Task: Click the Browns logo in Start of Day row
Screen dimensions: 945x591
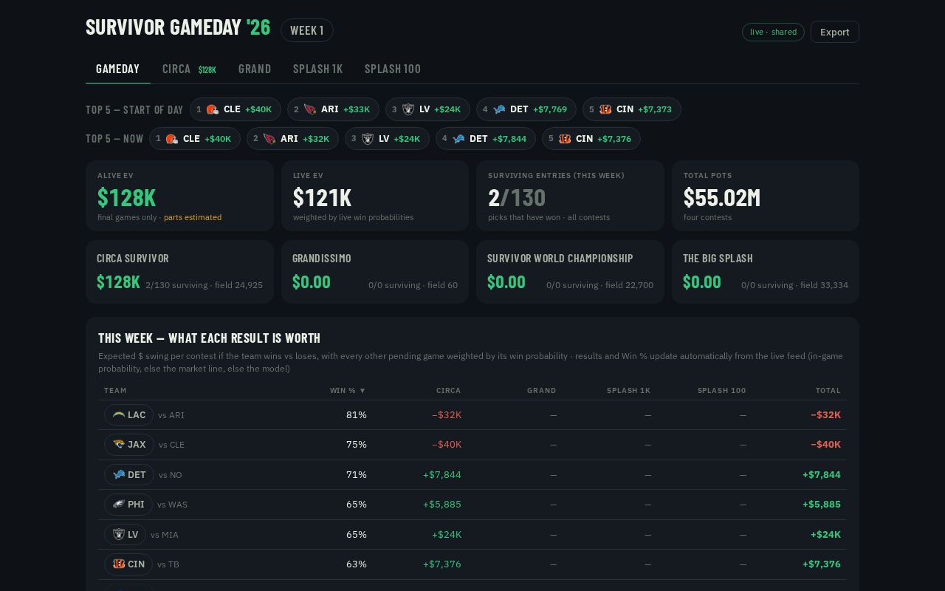Action: point(212,109)
